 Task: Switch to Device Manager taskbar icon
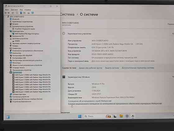pyautogui.click(x=133, y=116)
